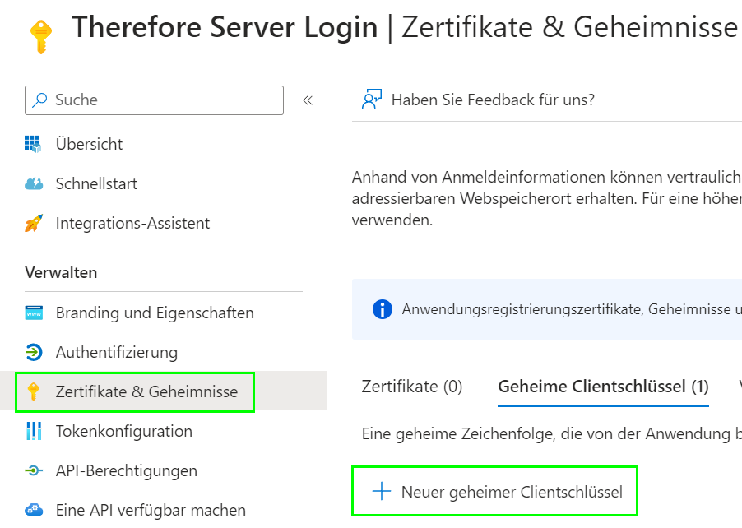Screen dimensions: 742x528
Task: Focus the Suche search field
Action: pos(155,100)
